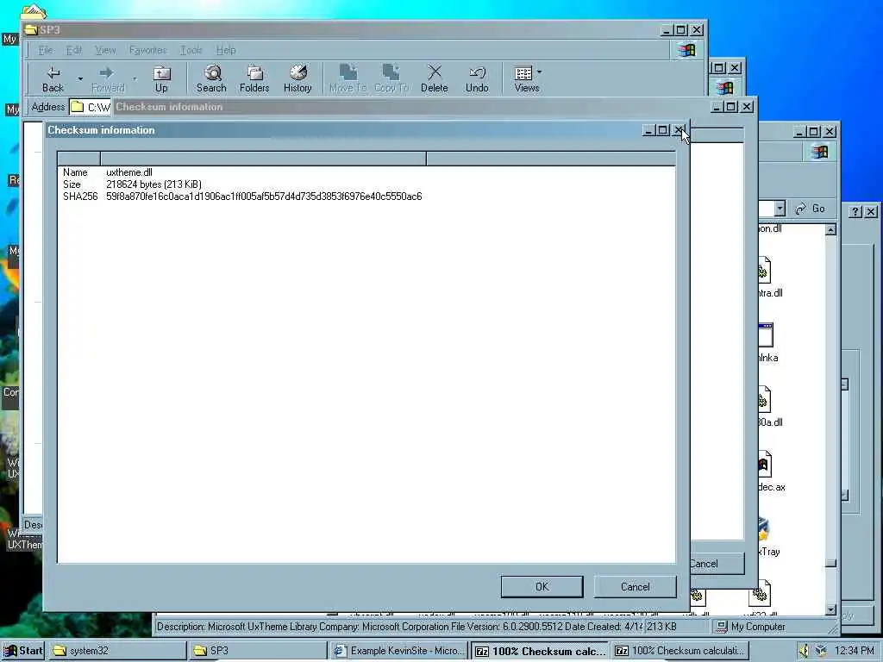Confirm Checksum information dialog with OK
Screen dimensions: 883x662
pos(542,587)
